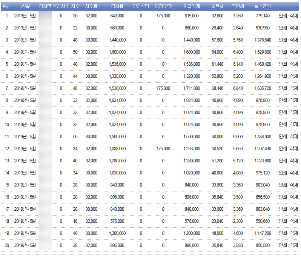Print row 12 with 인쇄 link
Image resolution: width=301 pixels, height=256 pixels.
point(283,149)
